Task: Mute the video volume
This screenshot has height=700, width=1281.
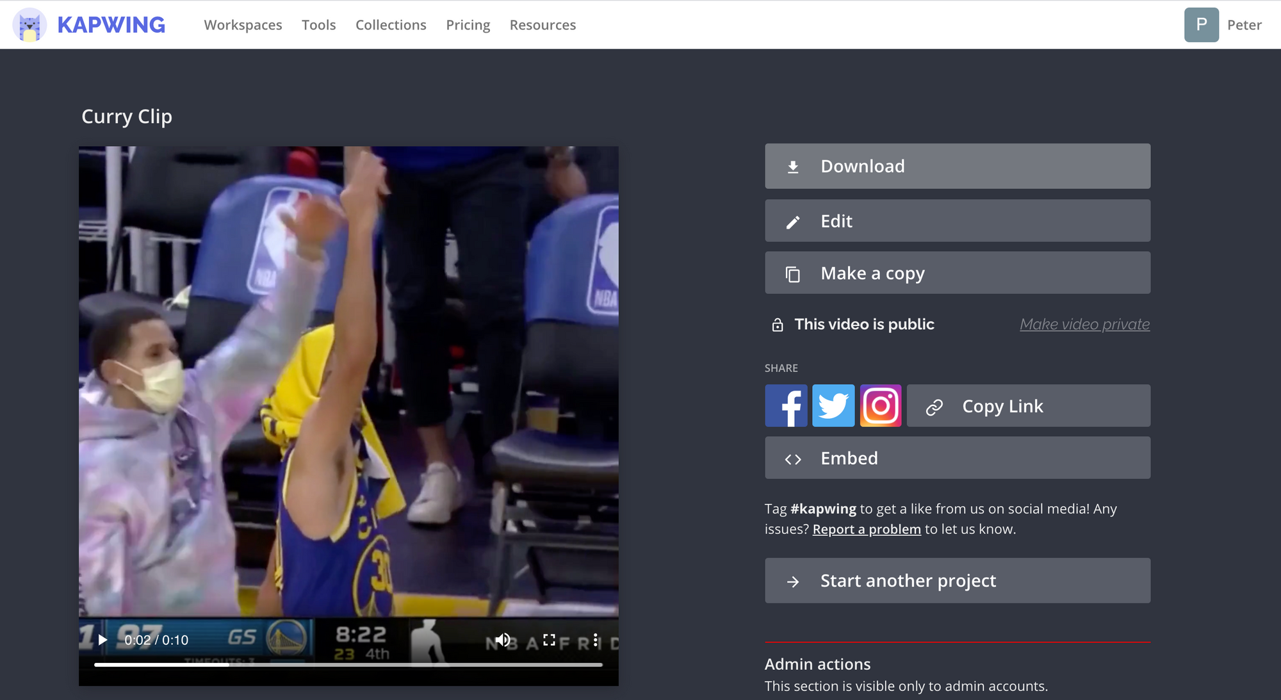Action: click(x=503, y=640)
